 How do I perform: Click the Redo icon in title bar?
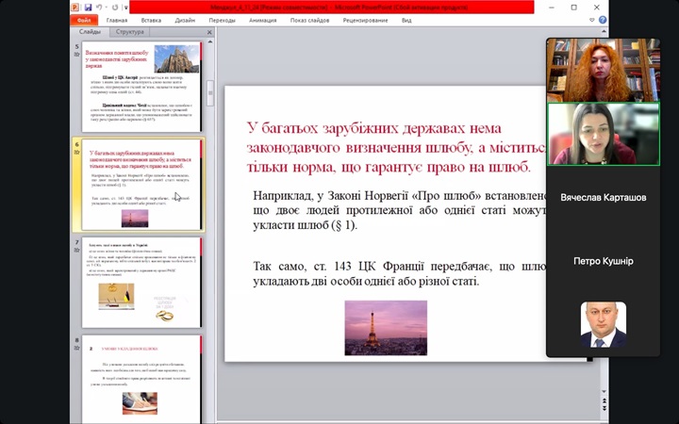click(115, 7)
